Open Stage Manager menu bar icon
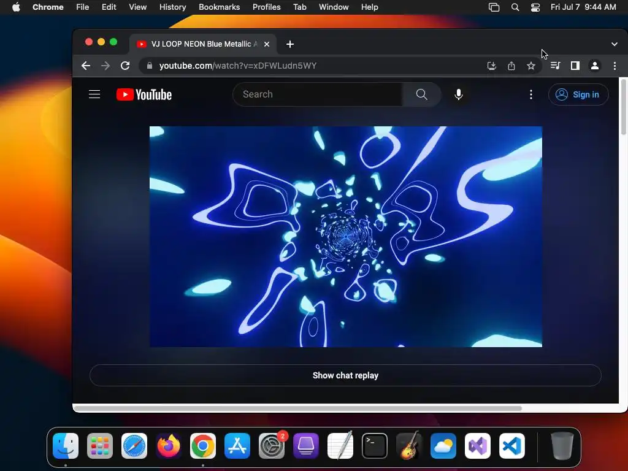628x471 pixels. (494, 7)
